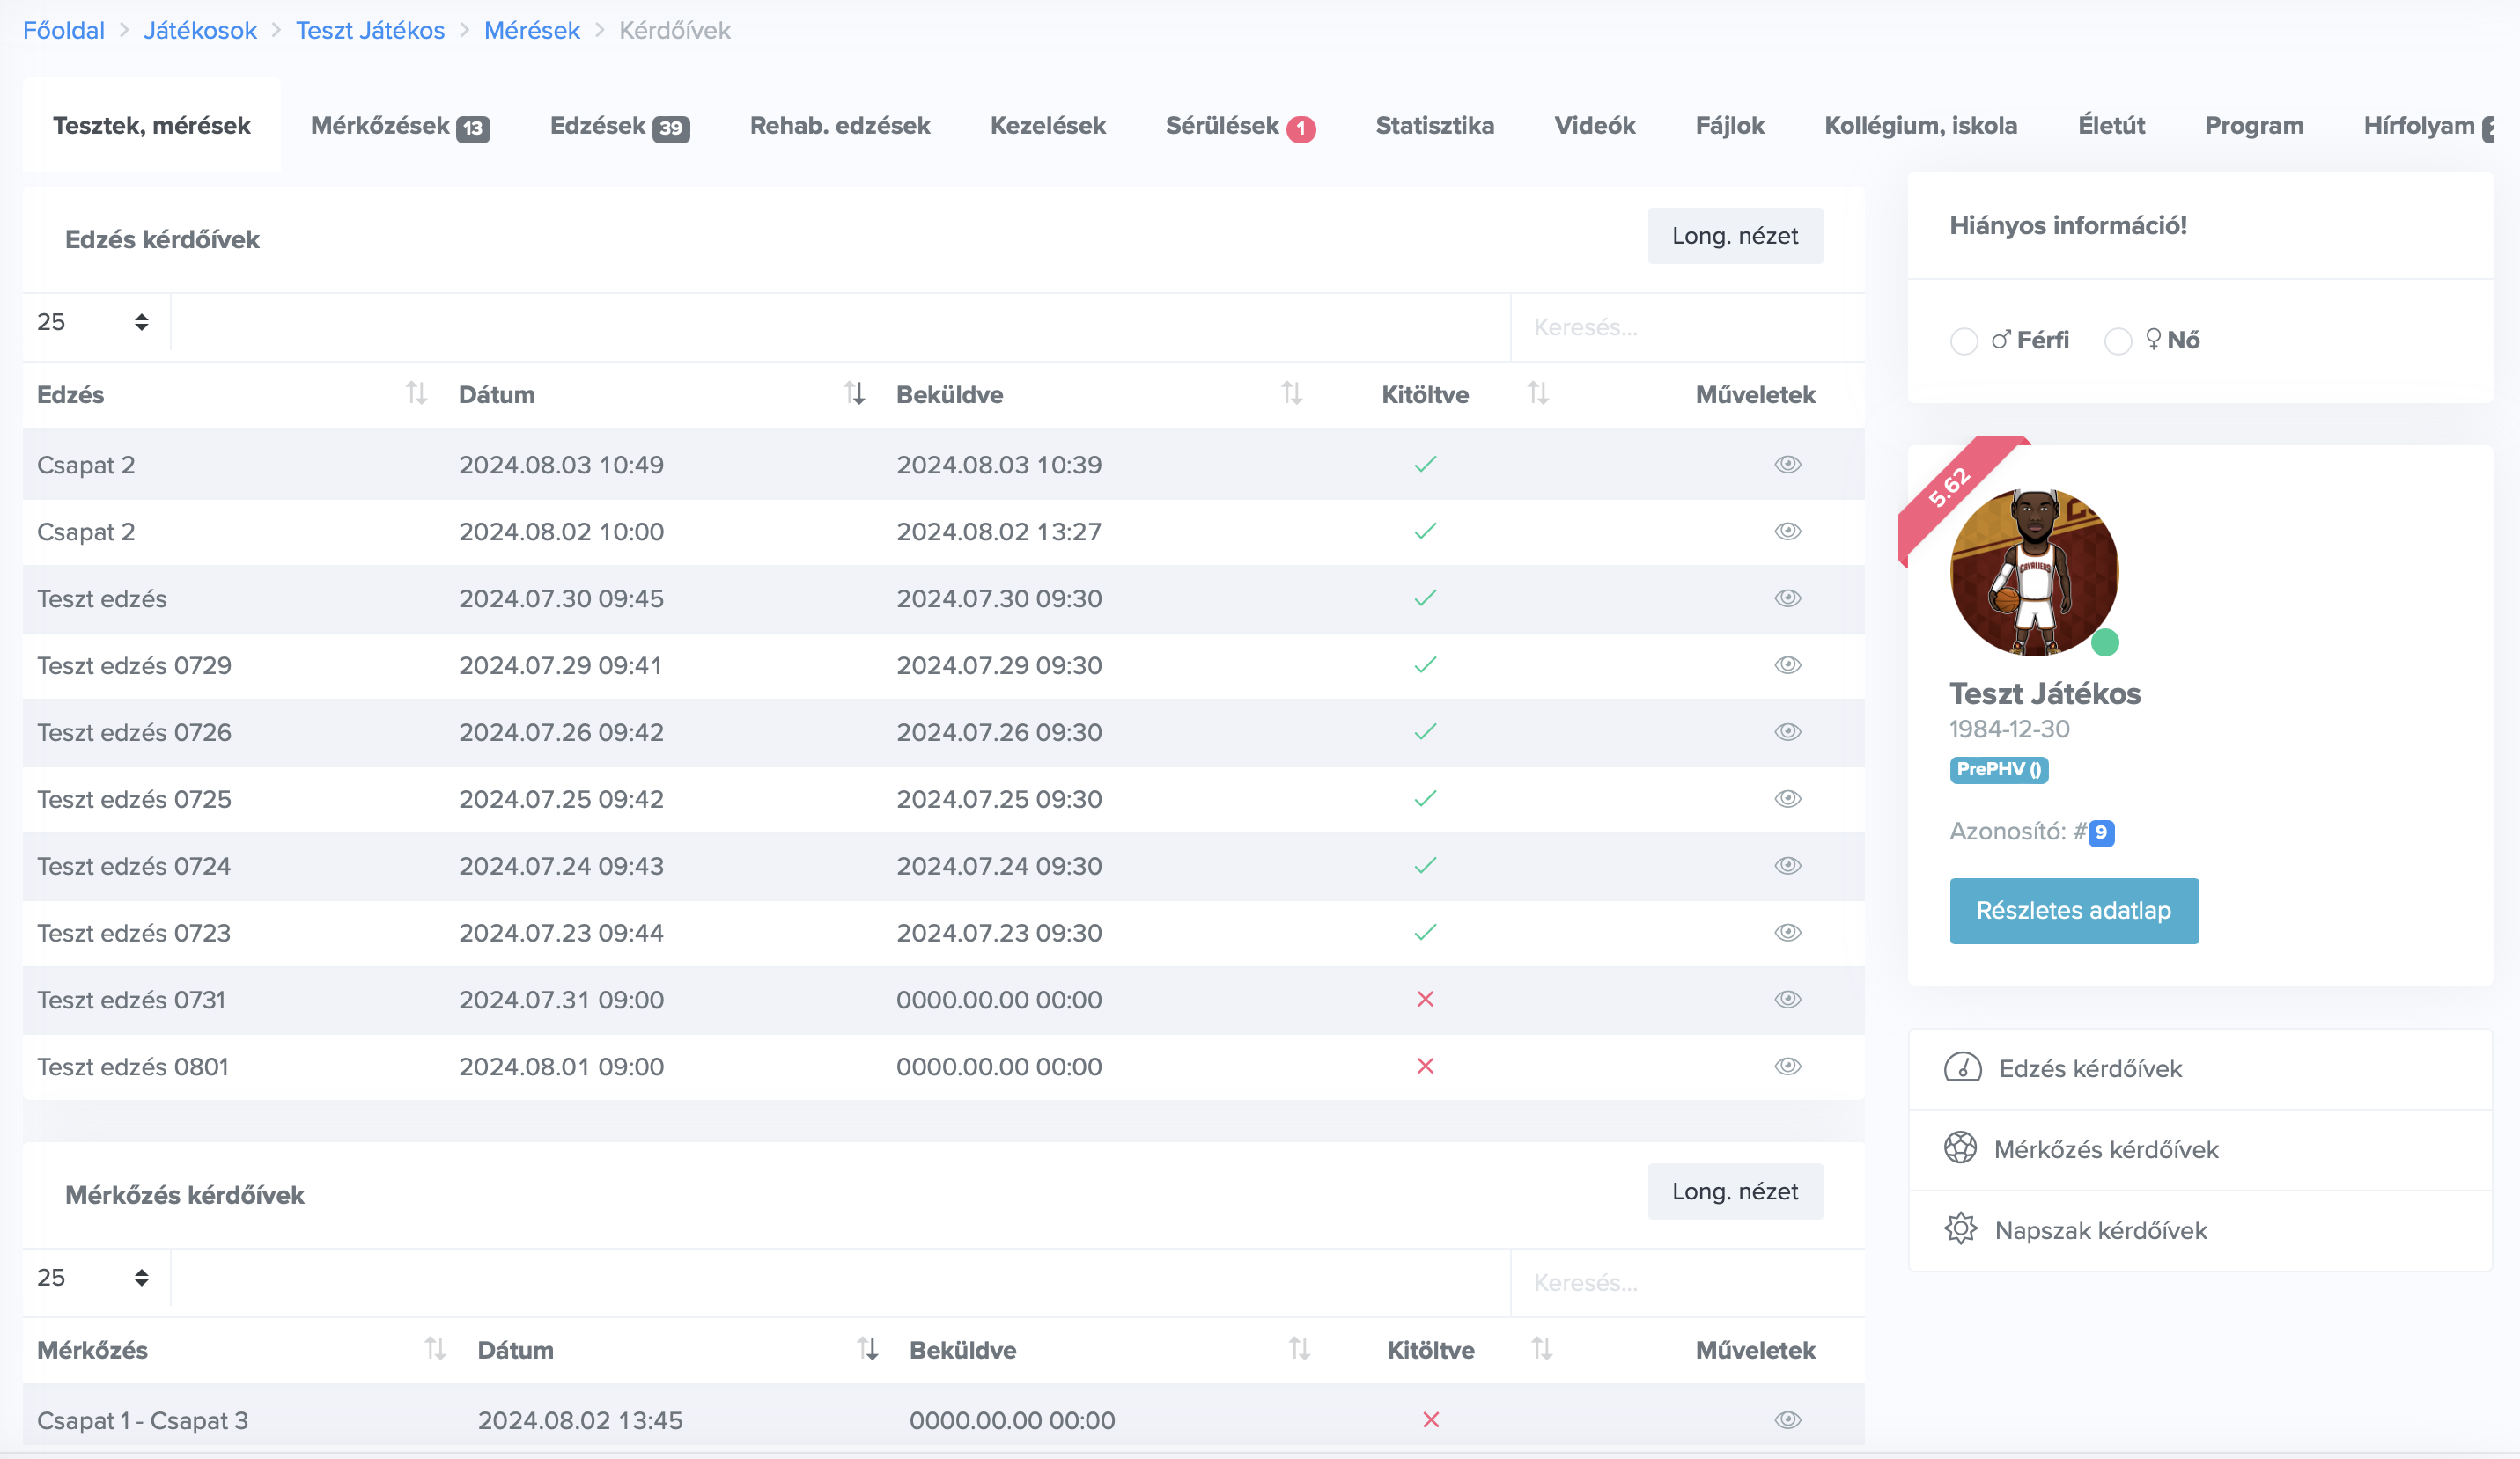
Task: Select the Nő gender radio button
Action: [2118, 341]
